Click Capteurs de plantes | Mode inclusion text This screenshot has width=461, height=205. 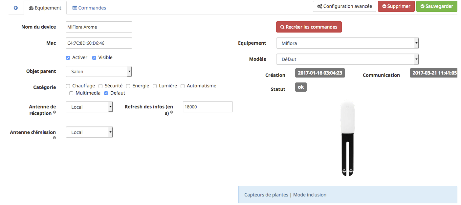point(285,195)
